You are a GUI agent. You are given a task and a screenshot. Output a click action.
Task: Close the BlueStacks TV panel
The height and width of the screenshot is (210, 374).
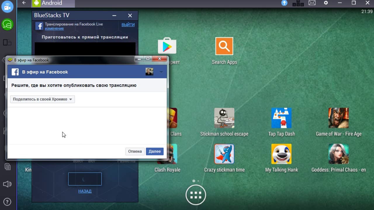pyautogui.click(x=130, y=15)
